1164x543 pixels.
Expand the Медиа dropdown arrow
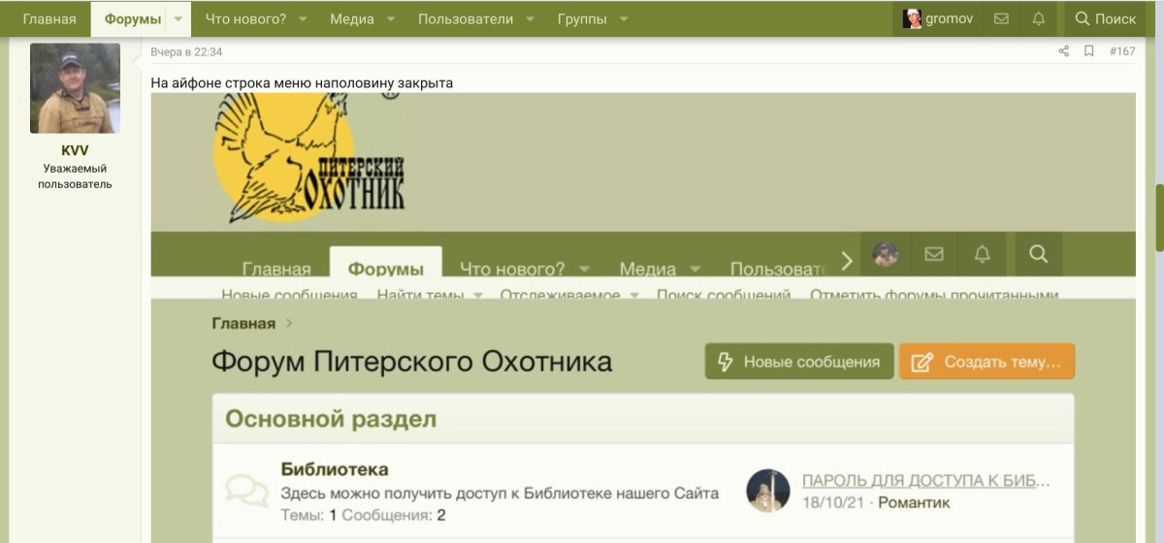coord(390,19)
